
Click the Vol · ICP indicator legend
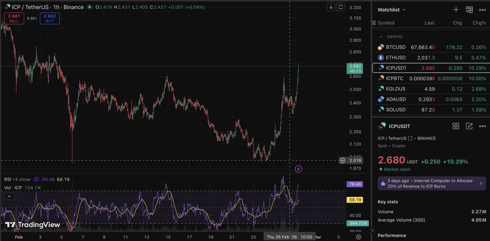tap(13, 188)
